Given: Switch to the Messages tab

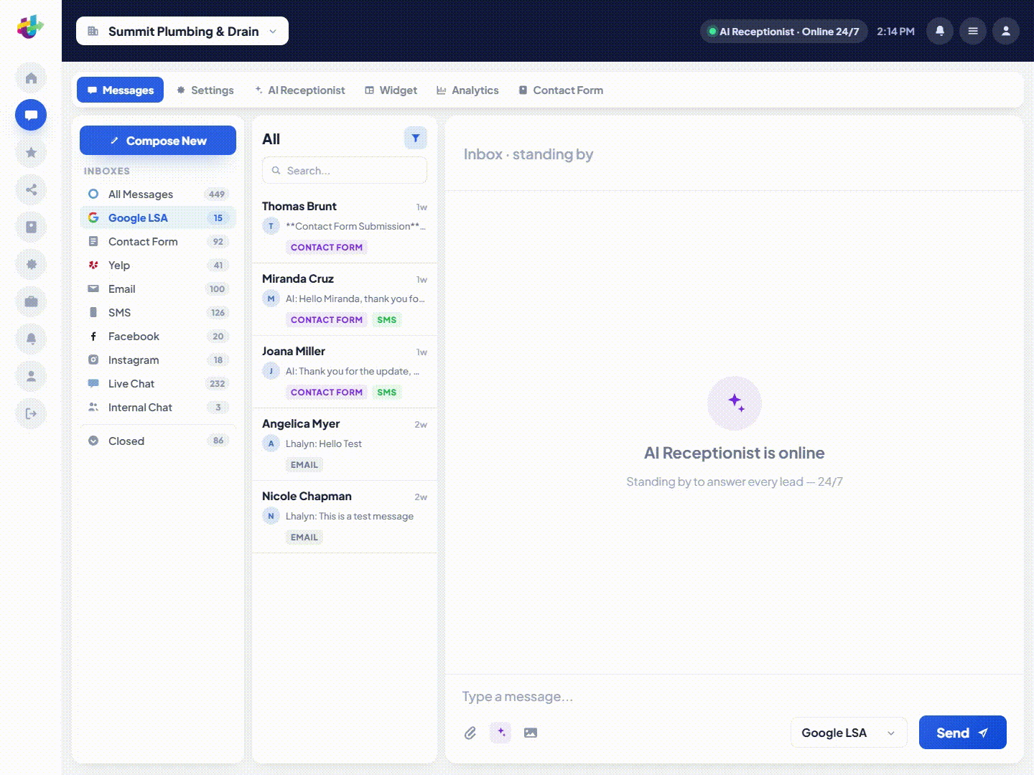Looking at the screenshot, I should [x=120, y=90].
